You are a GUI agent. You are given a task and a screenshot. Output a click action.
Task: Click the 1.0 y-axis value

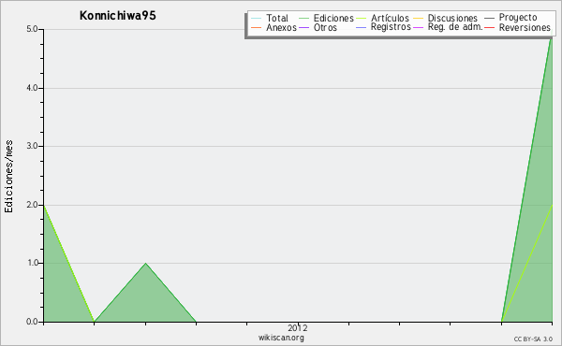click(x=32, y=263)
